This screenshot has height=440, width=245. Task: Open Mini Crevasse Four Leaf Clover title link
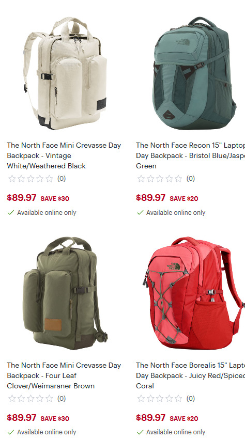(64, 375)
